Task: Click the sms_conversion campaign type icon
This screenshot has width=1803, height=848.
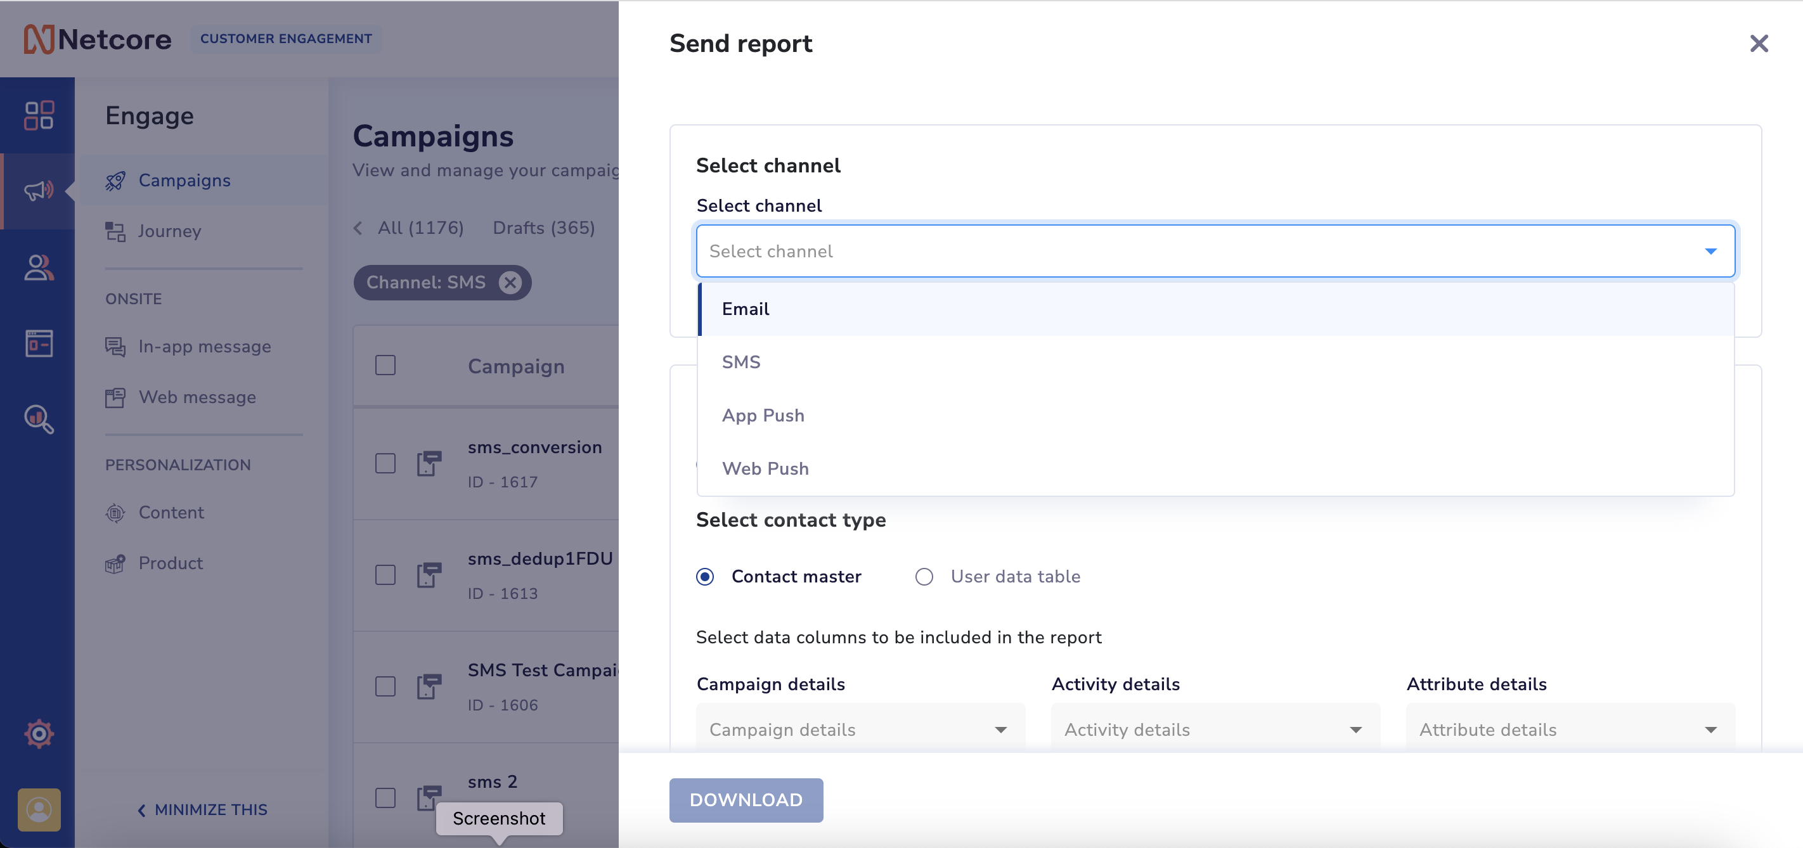Action: click(x=429, y=463)
